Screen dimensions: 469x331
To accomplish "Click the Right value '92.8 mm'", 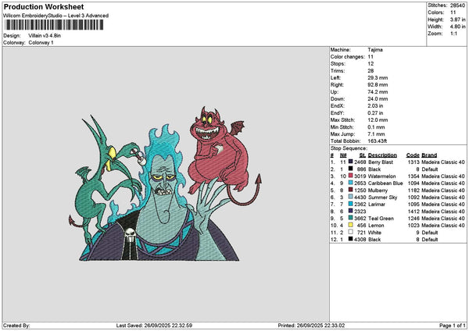I will click(378, 85).
